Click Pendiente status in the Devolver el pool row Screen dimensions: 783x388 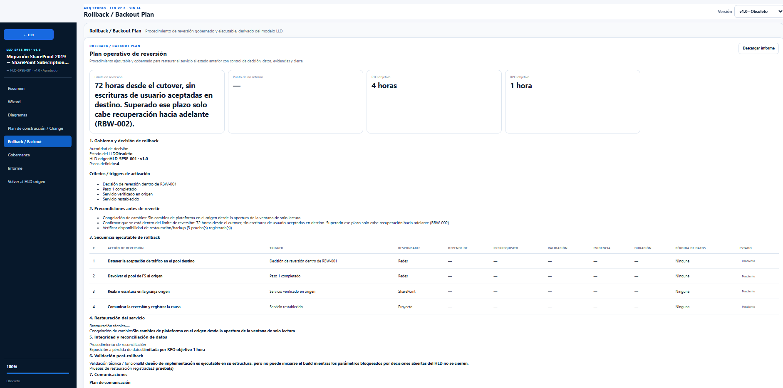(748, 276)
